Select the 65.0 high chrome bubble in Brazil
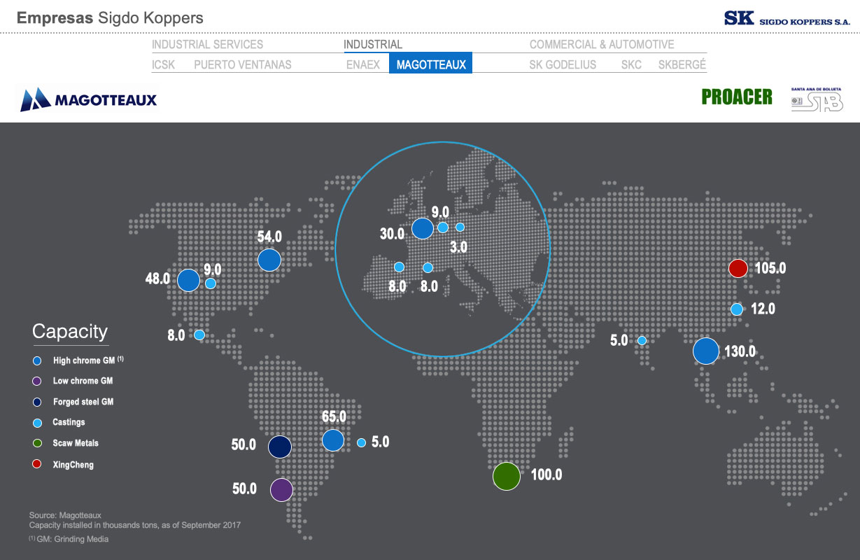Image resolution: width=860 pixels, height=560 pixels. (333, 440)
